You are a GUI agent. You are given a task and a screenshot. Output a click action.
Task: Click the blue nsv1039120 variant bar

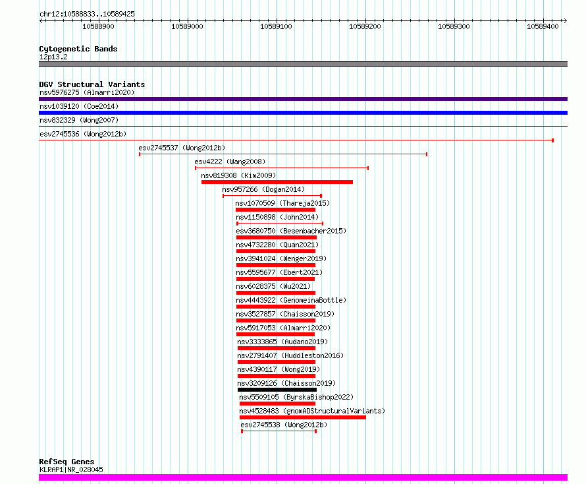[303, 113]
